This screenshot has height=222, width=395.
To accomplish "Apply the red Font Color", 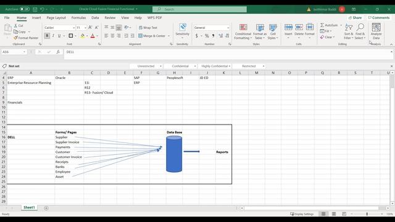I will click(93, 36).
